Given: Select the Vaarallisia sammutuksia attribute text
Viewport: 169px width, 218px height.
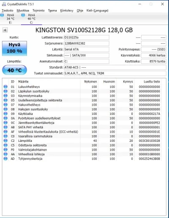Looking at the screenshot, I should pyautogui.click(x=35, y=136).
